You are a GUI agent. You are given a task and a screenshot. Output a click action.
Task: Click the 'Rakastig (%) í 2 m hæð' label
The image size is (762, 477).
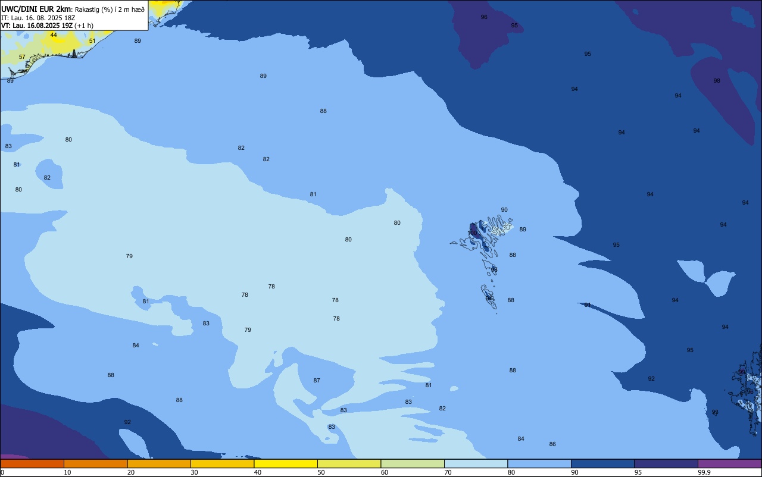110,9
